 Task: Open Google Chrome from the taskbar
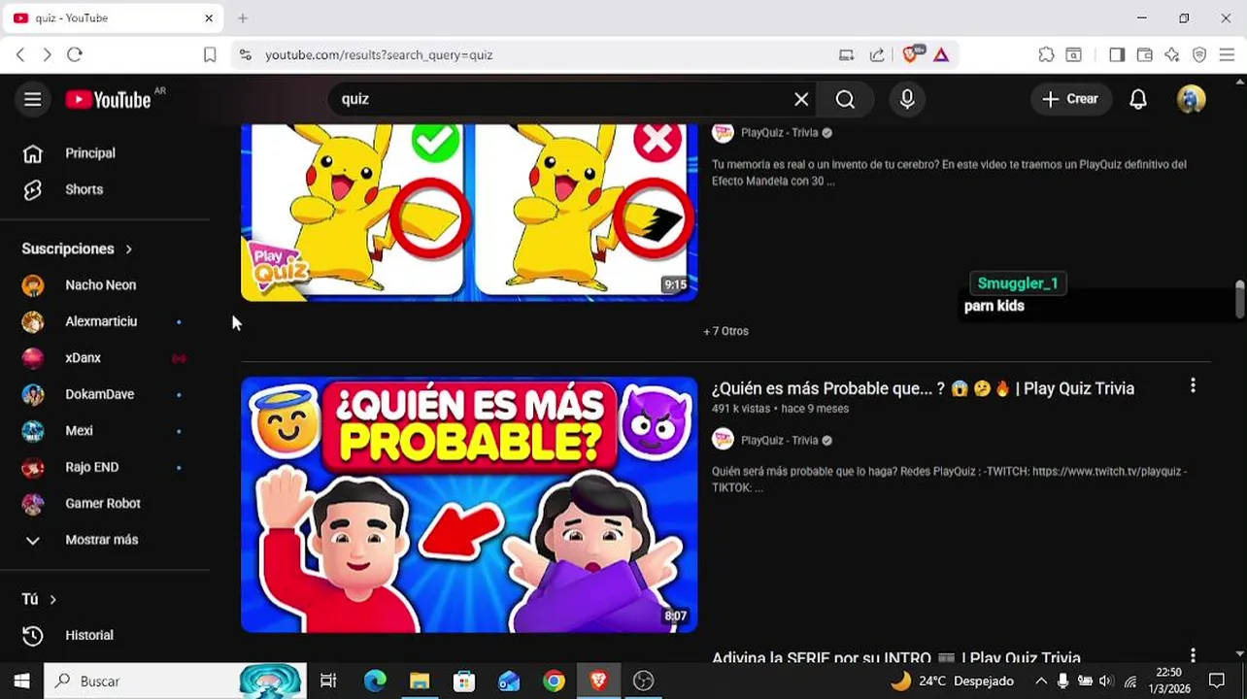pos(554,682)
